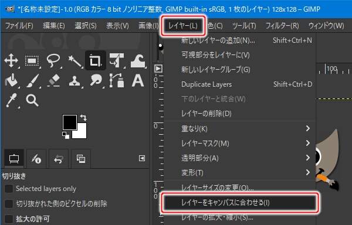Screen dimensions: 352x225
Task: Select the Free Select lasso tool
Action: pyautogui.click(x=53, y=60)
